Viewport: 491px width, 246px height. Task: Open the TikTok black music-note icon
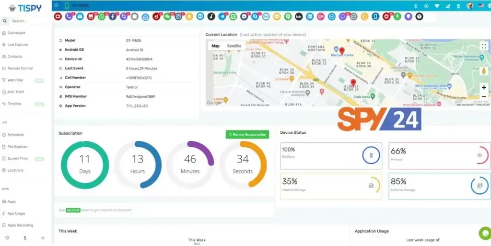click(211, 16)
